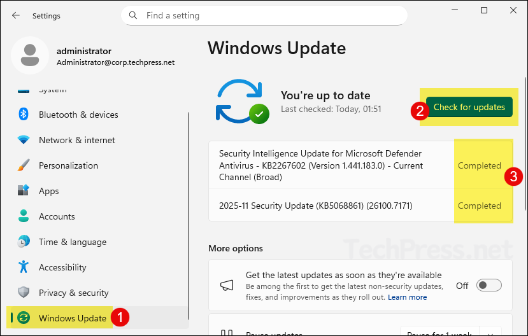Maximize the Settings window
This screenshot has width=528, height=336.
pyautogui.click(x=484, y=10)
